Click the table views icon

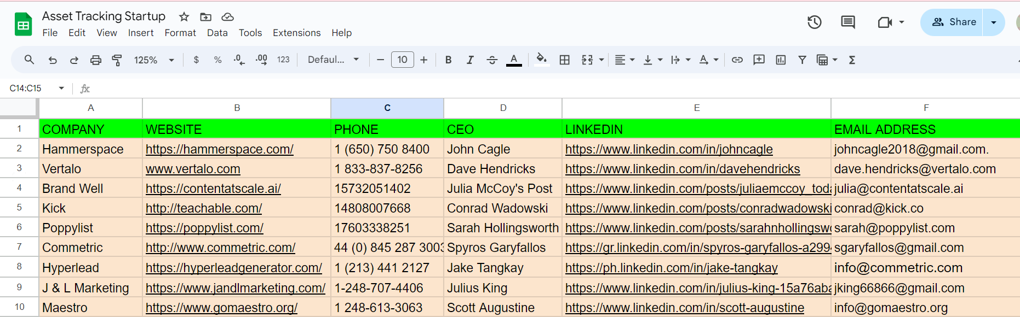822,60
